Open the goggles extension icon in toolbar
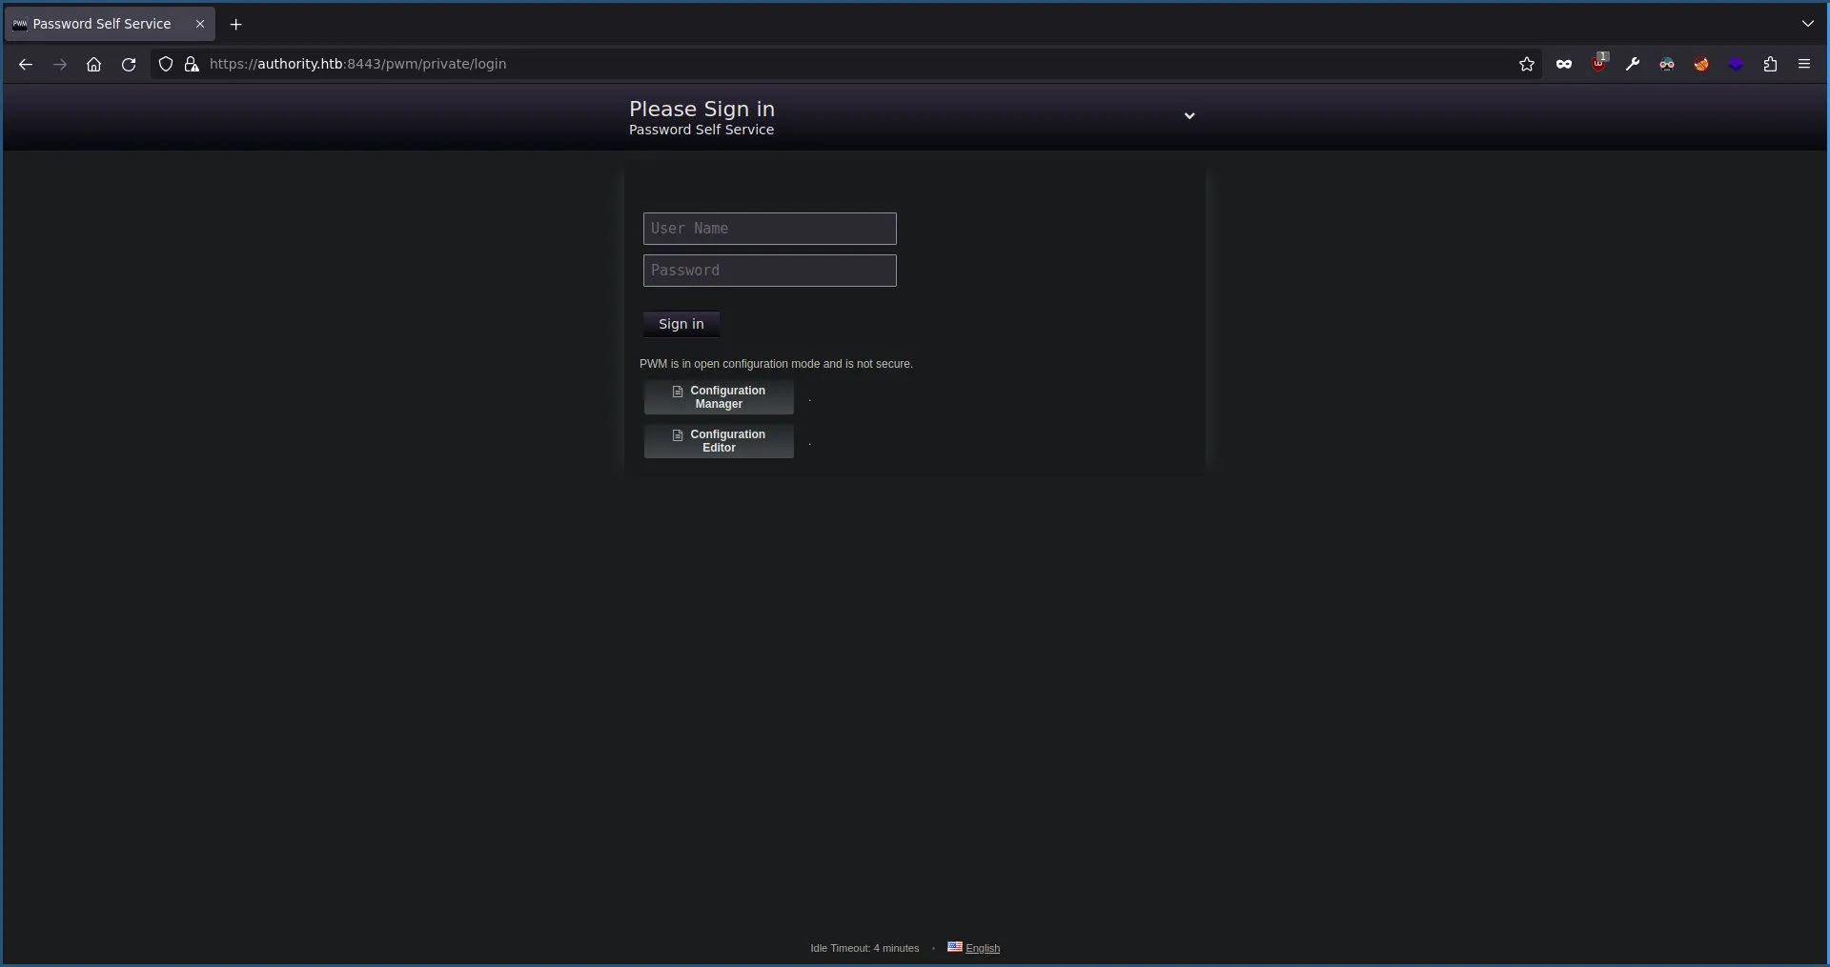This screenshot has width=1830, height=967. tap(1667, 64)
